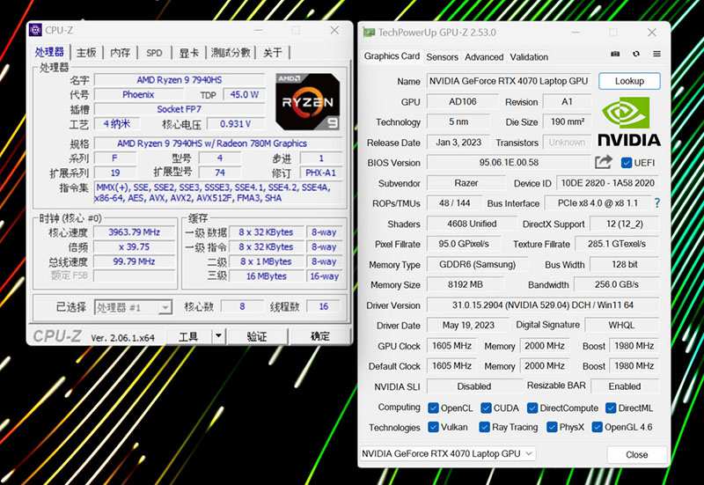Click the x 39.75 multiplier value
Screen dimensions: 704x485
tap(134, 247)
